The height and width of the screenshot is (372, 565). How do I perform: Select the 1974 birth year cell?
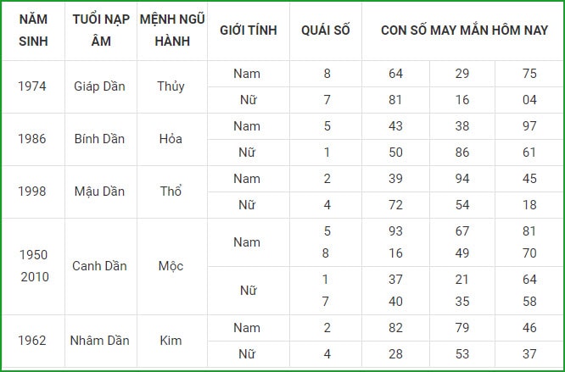(x=32, y=86)
